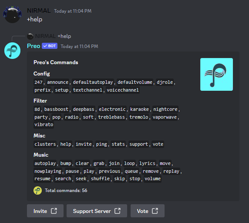Click the external link icon on Vote
249x223 pixels.
point(155,211)
